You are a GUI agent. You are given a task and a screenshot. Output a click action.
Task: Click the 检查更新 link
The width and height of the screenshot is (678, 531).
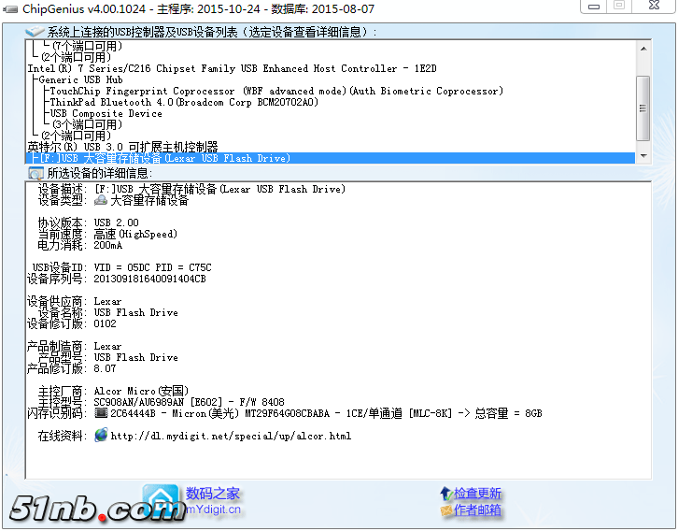click(477, 494)
